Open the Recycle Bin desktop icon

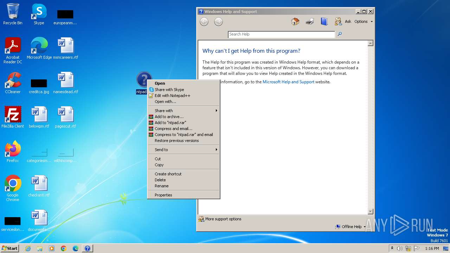click(13, 14)
